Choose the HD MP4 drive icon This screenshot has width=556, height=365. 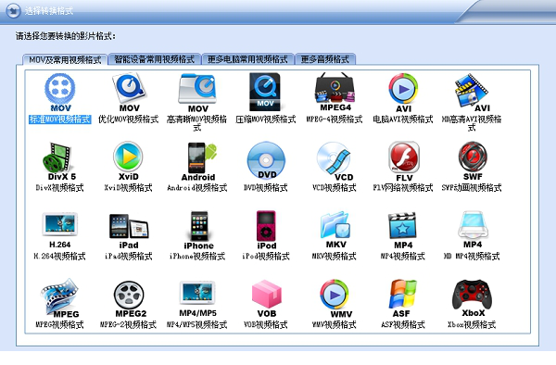[473, 230]
